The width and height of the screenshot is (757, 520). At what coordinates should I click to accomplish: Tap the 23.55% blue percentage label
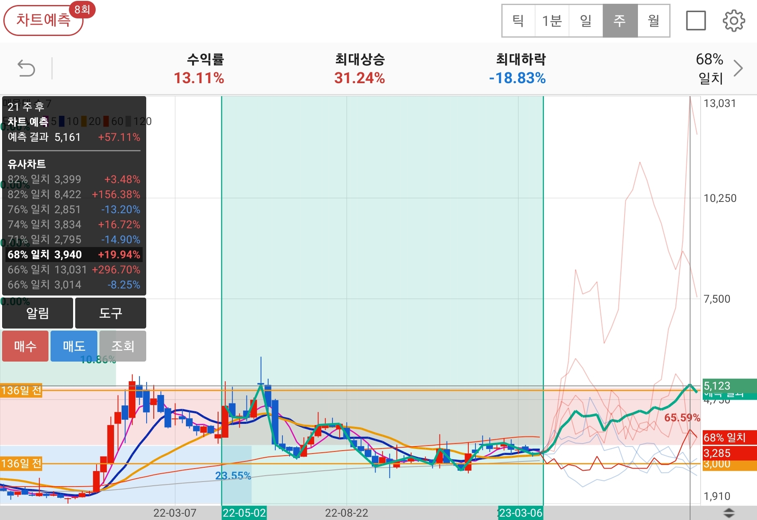(233, 476)
